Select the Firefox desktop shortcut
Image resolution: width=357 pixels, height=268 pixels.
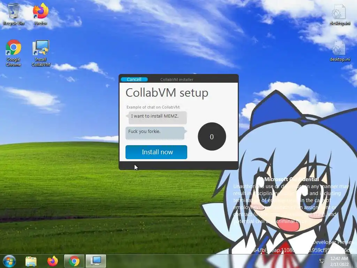pyautogui.click(x=40, y=14)
